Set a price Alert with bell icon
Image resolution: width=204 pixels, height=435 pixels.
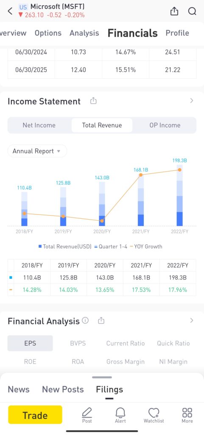120,415
